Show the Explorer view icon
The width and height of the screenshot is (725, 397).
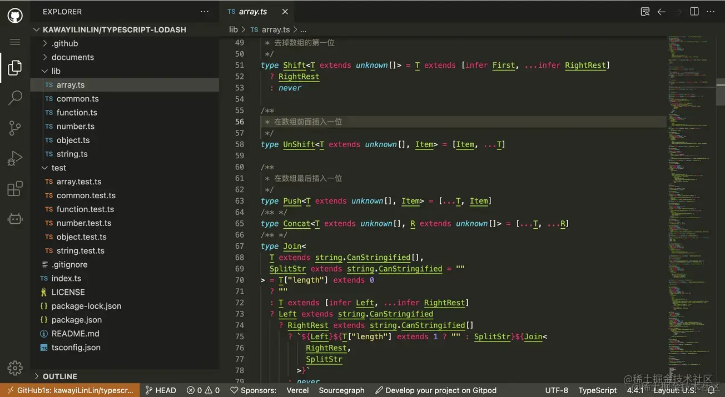point(15,68)
